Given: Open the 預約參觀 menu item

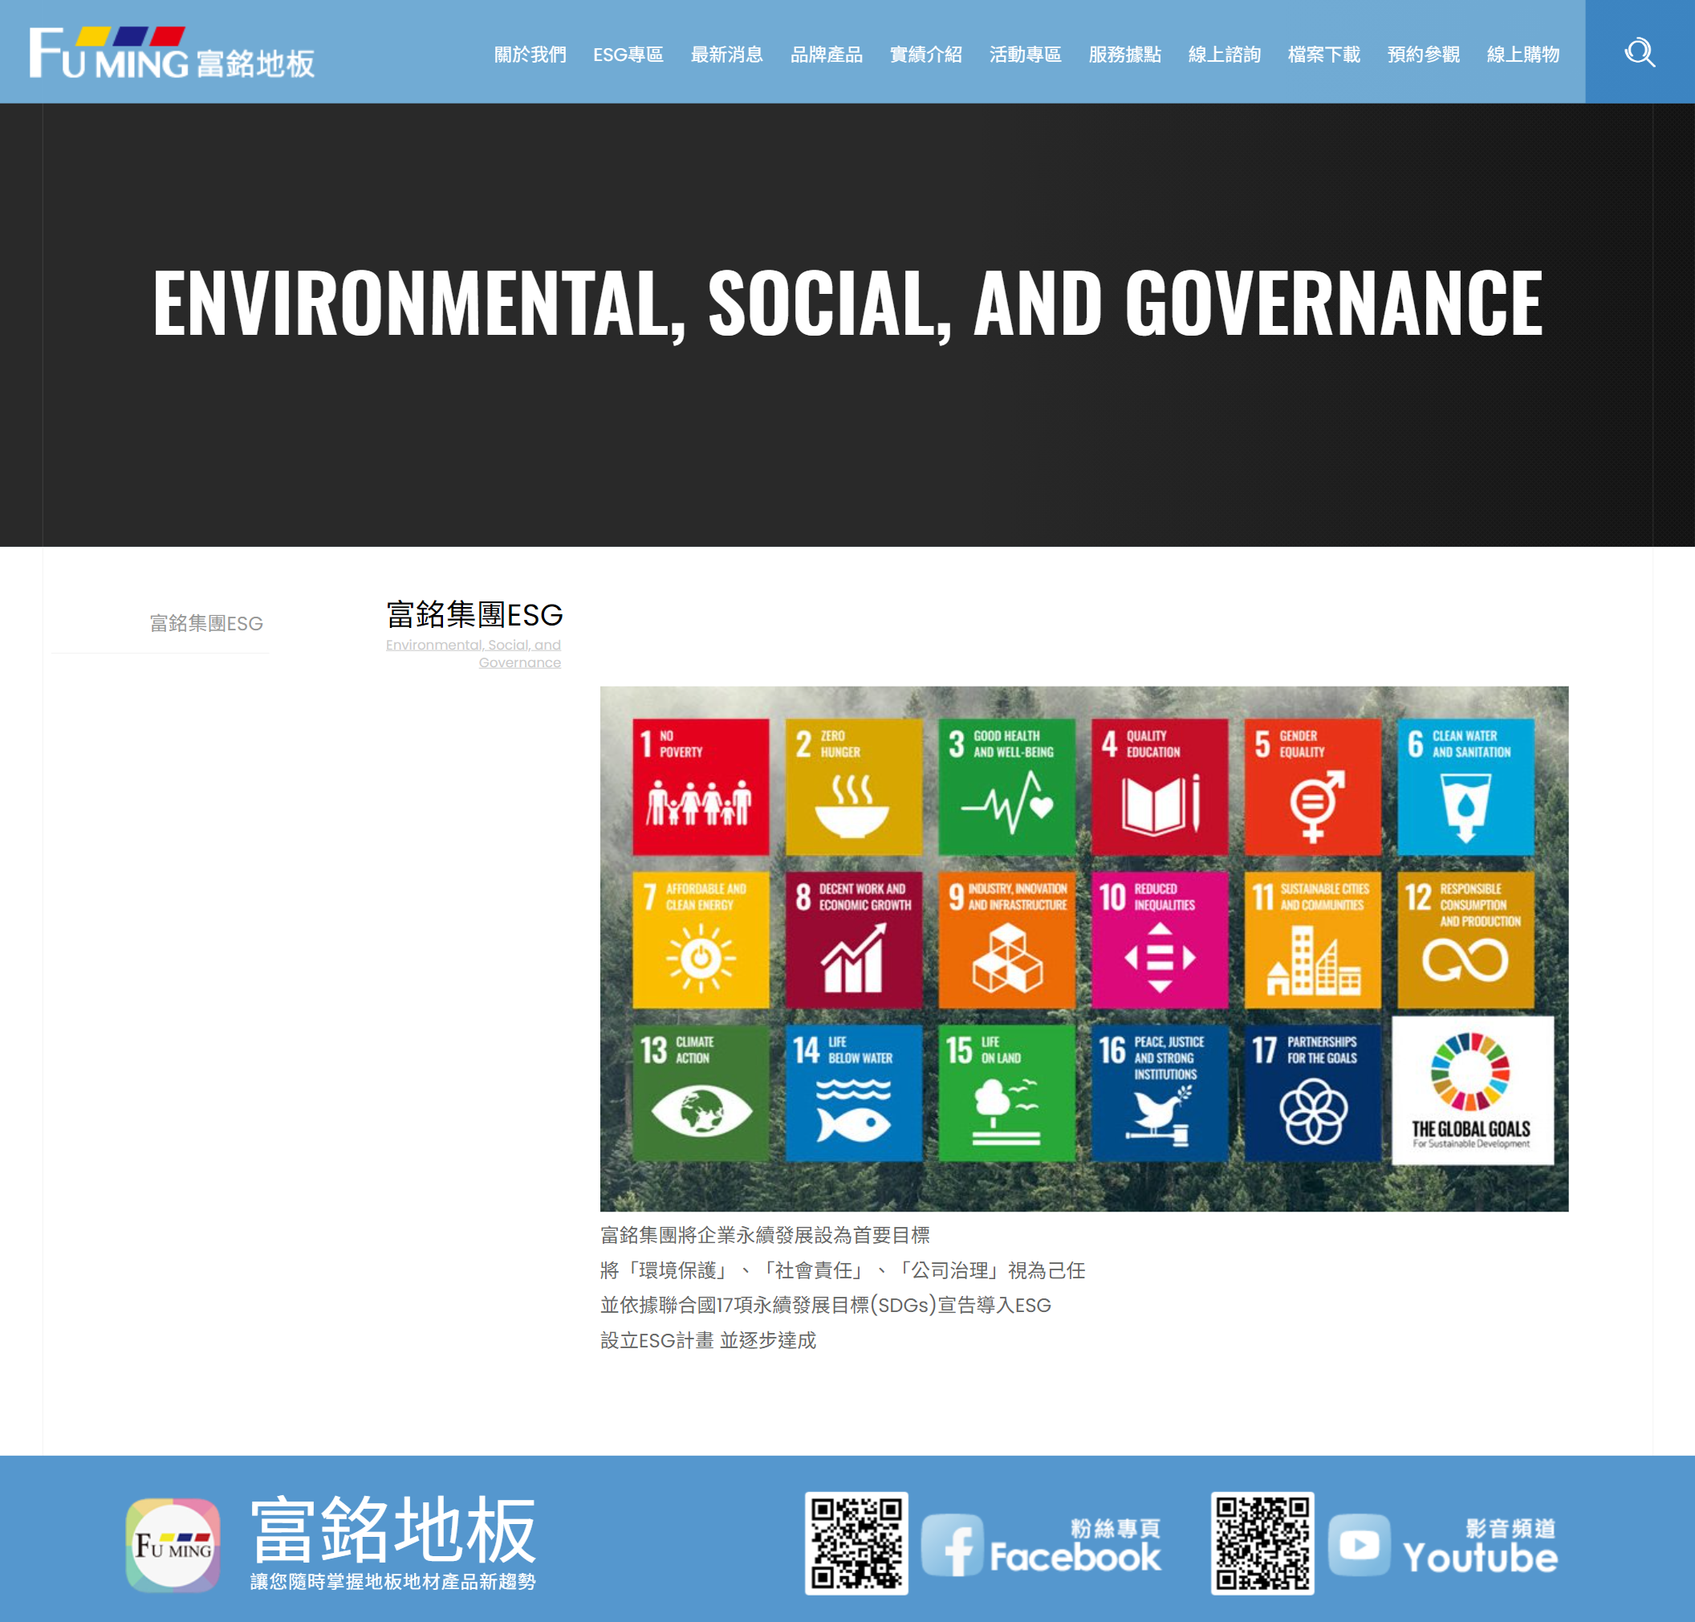Looking at the screenshot, I should coord(1423,55).
